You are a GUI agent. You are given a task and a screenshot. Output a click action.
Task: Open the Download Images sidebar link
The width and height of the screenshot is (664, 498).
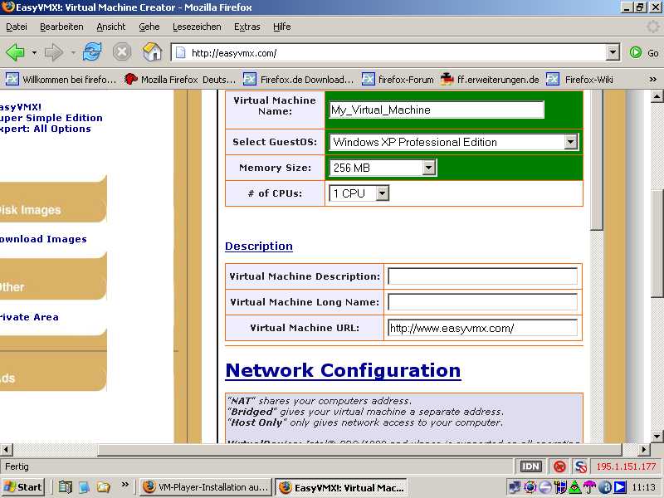pyautogui.click(x=43, y=239)
